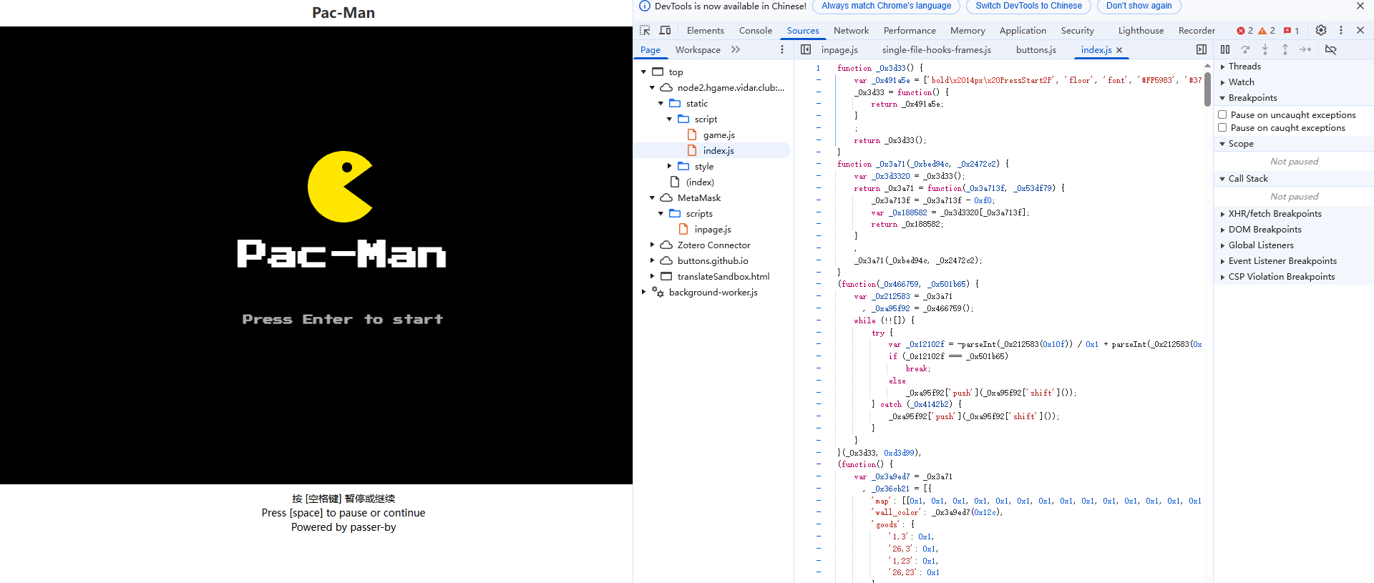Switch to the Console panel tab
Screen dimensions: 1374x583
click(x=755, y=30)
